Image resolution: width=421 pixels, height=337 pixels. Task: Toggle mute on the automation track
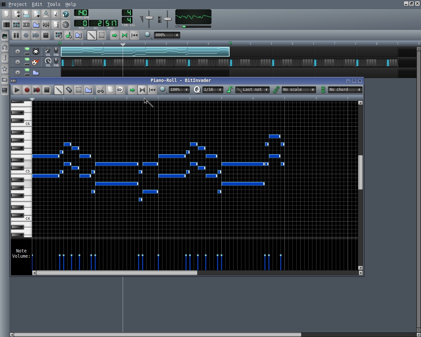pyautogui.click(x=27, y=71)
